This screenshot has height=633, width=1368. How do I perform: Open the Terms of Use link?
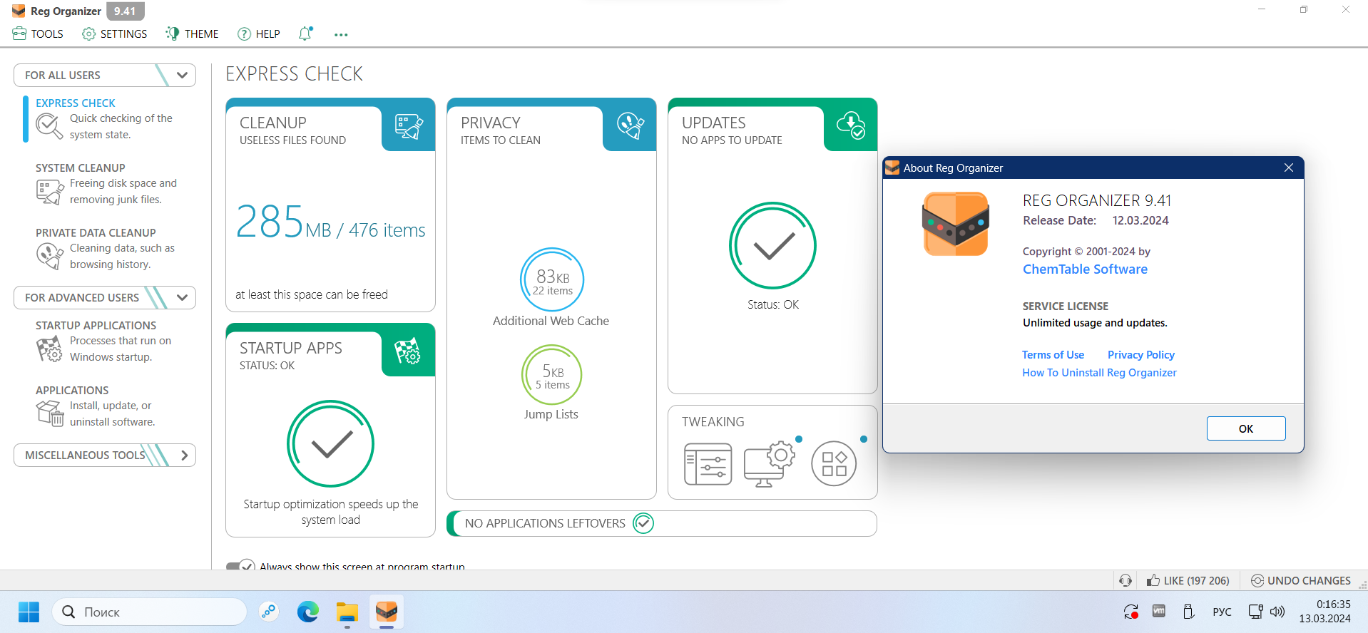coord(1053,355)
